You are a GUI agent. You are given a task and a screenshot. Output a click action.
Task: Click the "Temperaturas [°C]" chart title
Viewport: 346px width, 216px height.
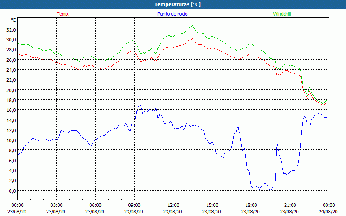[x=177, y=4]
